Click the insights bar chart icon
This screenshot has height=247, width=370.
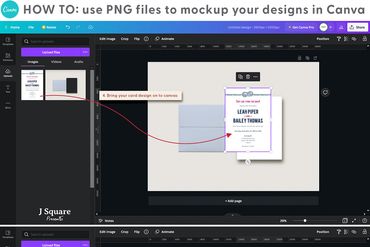point(341,27)
